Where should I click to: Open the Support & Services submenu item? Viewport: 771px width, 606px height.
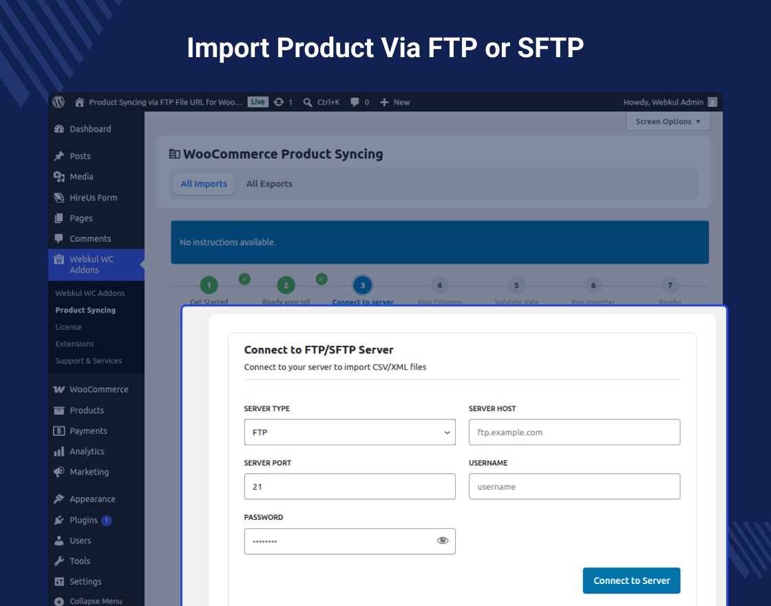pos(89,361)
